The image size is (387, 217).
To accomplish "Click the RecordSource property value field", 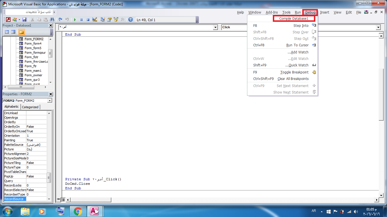I will pos(36,199).
